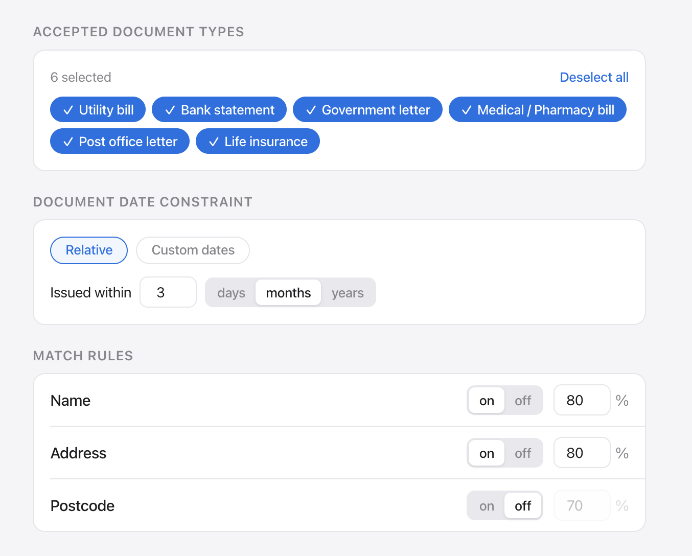Remove Post office letter from selection
The image size is (692, 556).
tap(120, 141)
